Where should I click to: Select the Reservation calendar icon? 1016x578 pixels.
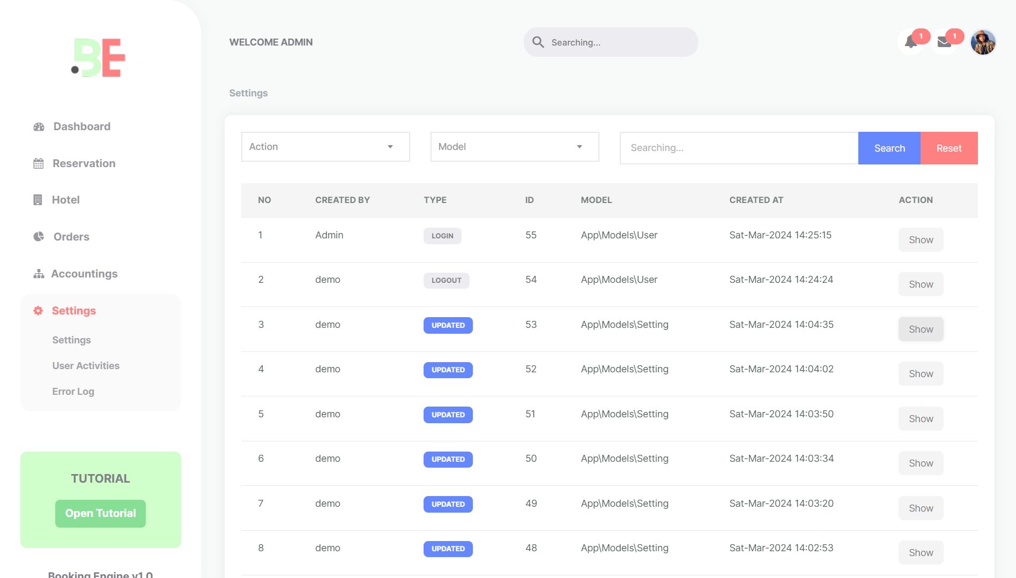(38, 163)
